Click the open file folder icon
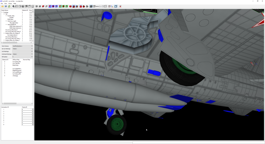265x144 pixels. [x=3, y=6]
